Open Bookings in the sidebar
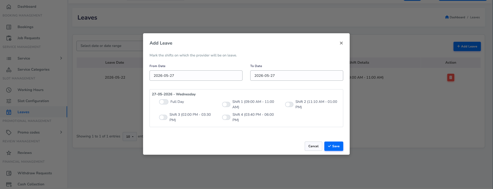This screenshot has width=493, height=189. [25, 27]
